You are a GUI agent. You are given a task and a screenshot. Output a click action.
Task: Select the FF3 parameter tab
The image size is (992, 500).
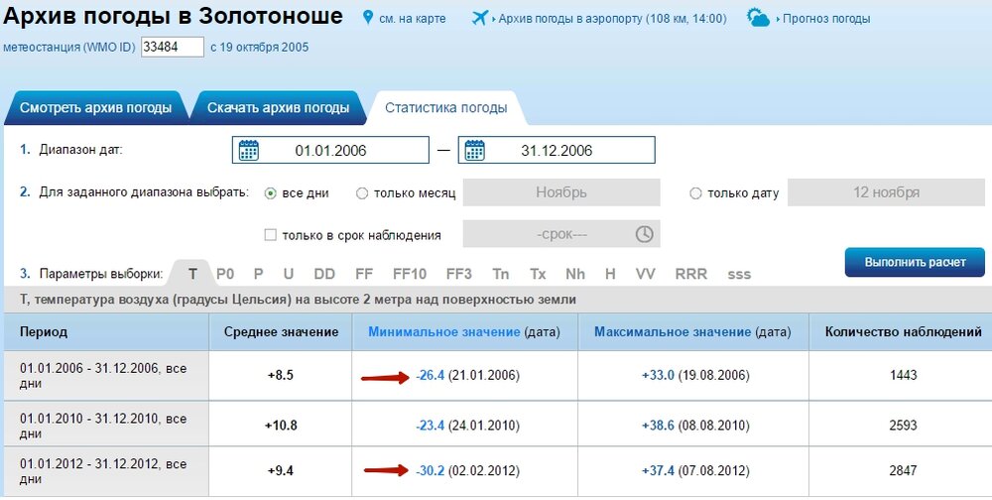coord(458,274)
